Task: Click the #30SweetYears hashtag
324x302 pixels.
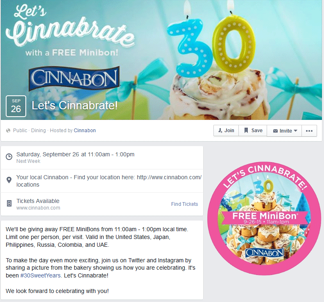Action: [41, 275]
